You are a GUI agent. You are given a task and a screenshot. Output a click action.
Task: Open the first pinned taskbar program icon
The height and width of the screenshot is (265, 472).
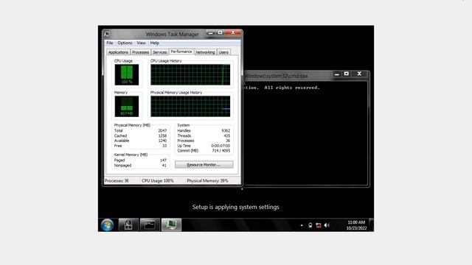pyautogui.click(x=128, y=225)
